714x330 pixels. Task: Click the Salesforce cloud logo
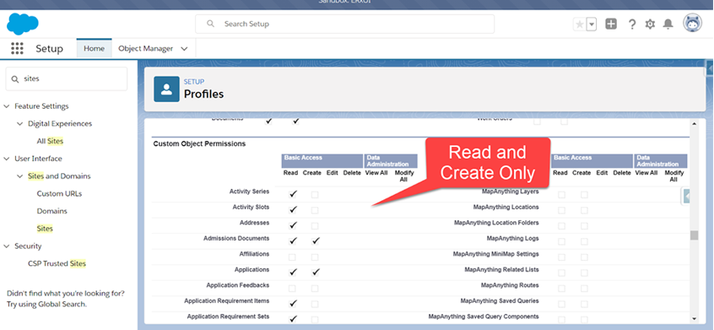click(x=23, y=24)
